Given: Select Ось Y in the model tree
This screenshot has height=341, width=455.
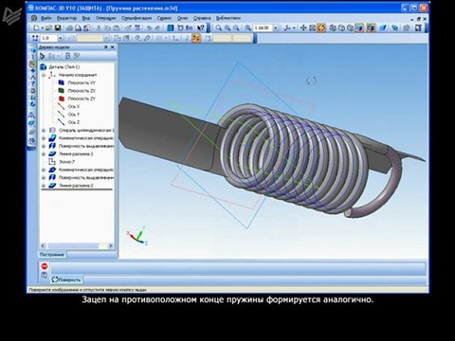Looking at the screenshot, I should (74, 115).
